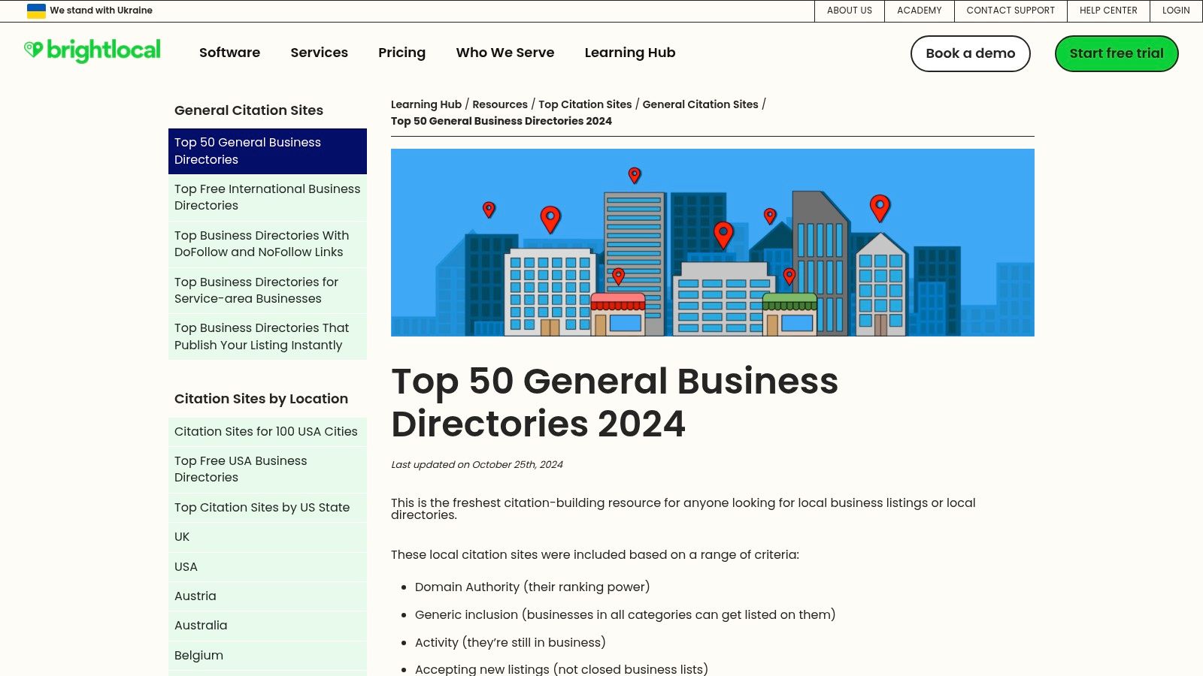Open the Academy link

(920, 11)
